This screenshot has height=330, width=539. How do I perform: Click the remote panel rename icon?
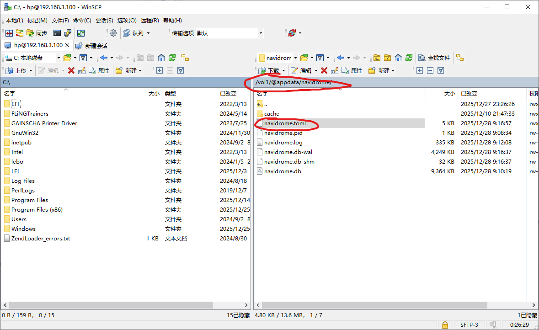pos(335,70)
